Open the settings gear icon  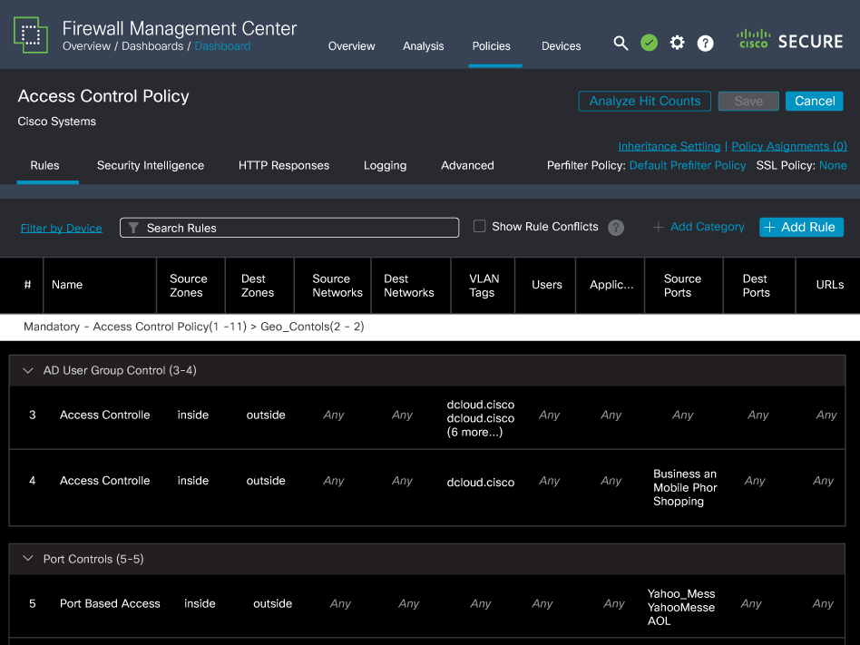pos(677,43)
